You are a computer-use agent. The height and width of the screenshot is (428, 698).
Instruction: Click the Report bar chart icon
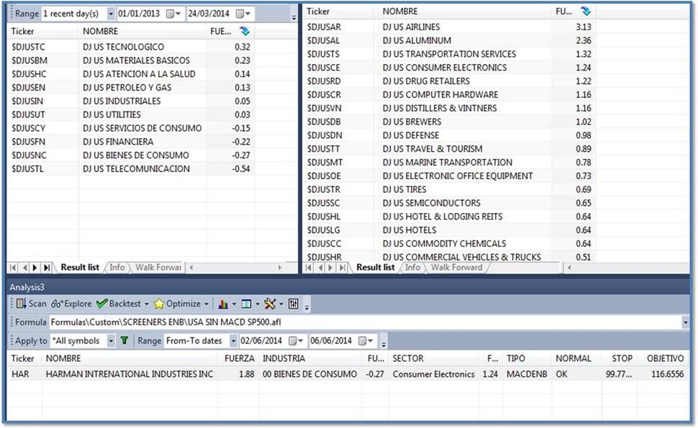click(x=223, y=304)
